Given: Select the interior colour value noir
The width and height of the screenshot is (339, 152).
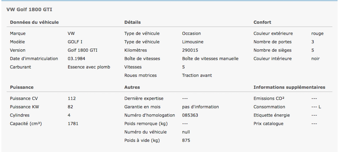Looking at the screenshot, I should point(315,59).
